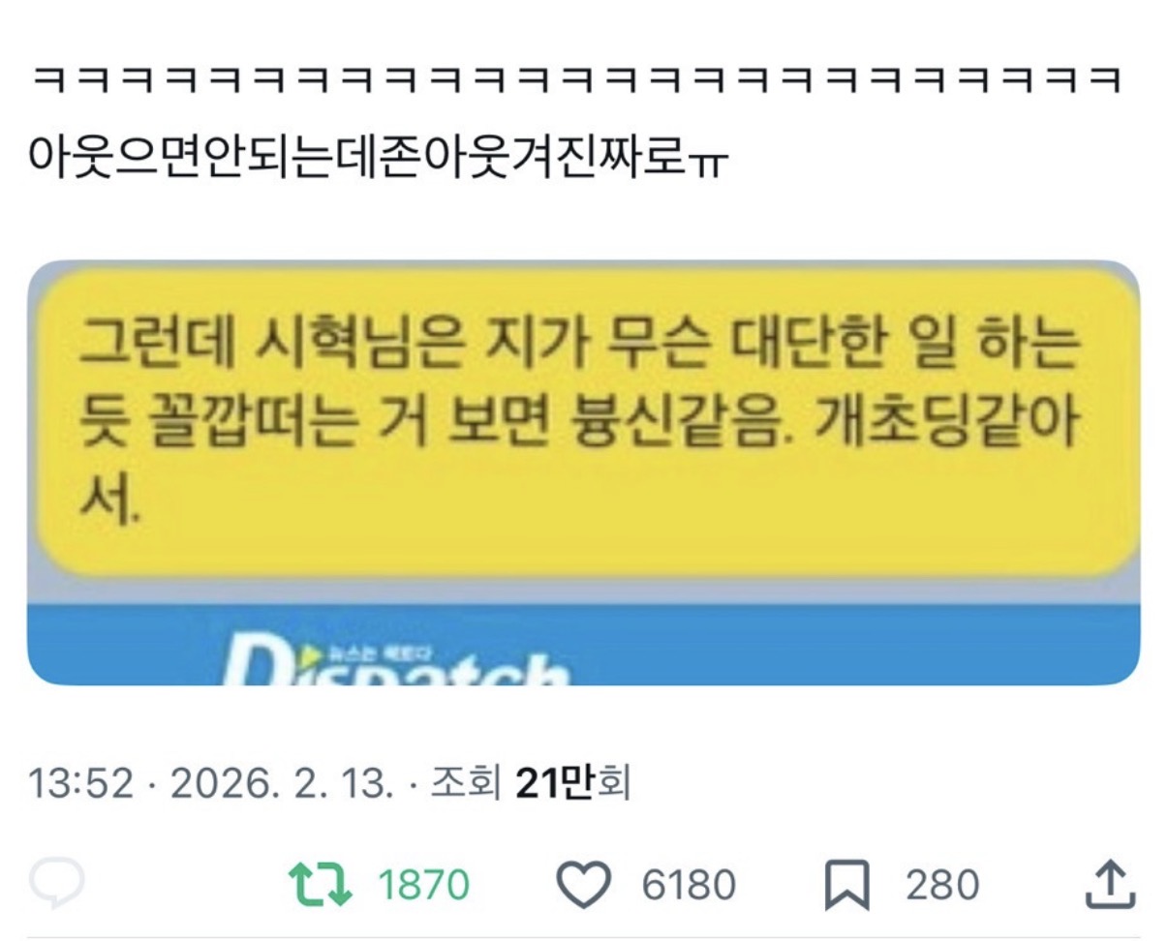Click the date 2026. 2. 13.
Image resolution: width=1168 pixels, height=941 pixels.
coord(282,783)
